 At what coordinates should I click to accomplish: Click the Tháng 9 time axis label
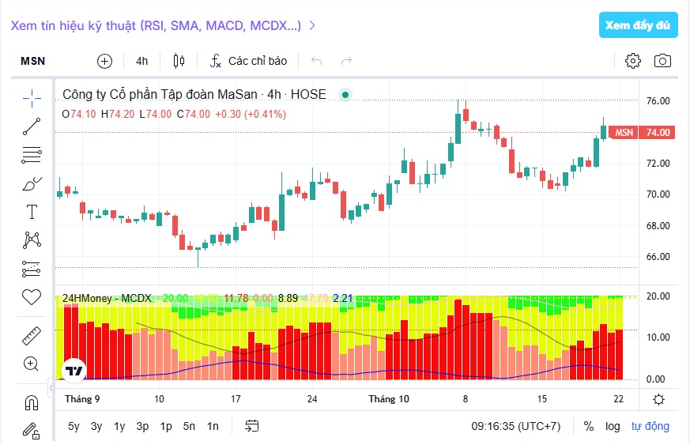point(82,399)
